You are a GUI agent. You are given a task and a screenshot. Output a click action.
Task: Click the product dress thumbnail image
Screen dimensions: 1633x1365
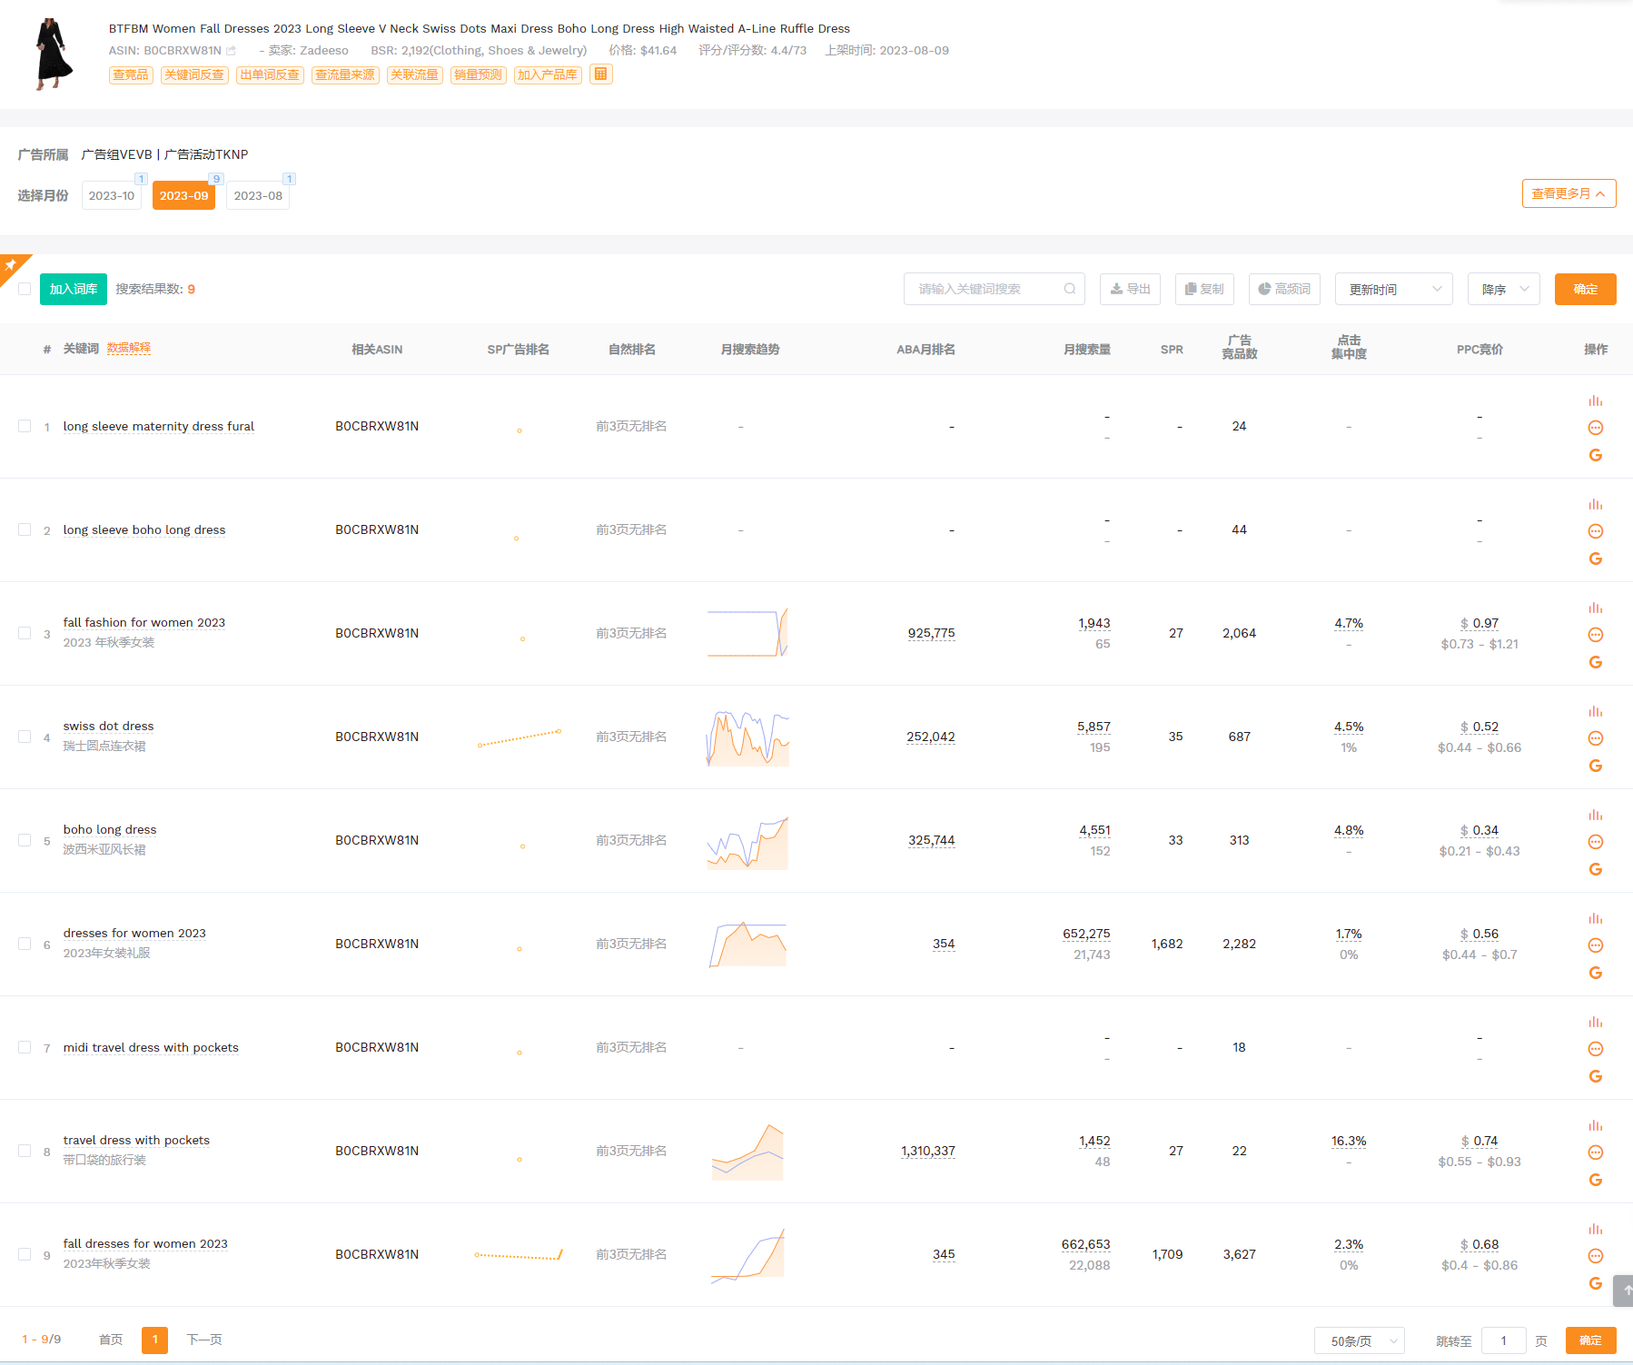[x=53, y=54]
